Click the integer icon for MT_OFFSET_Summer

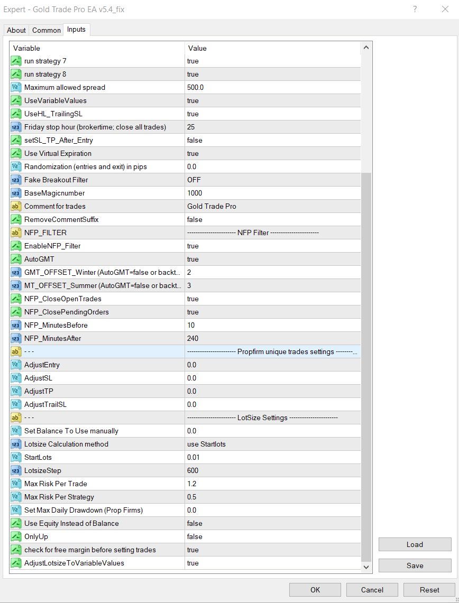tap(16, 285)
